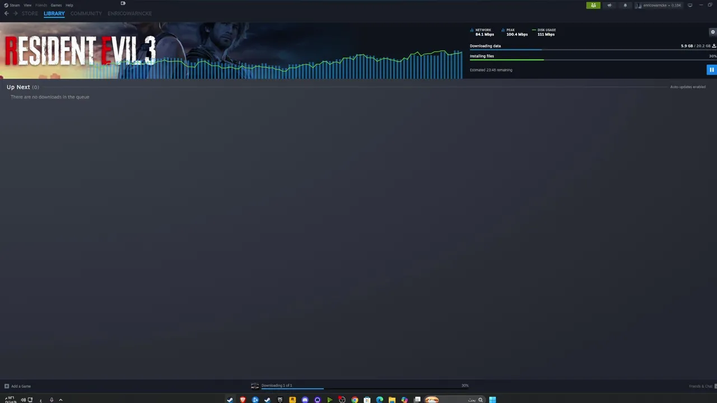Open Epic Games Launcher from taskbar

280,400
